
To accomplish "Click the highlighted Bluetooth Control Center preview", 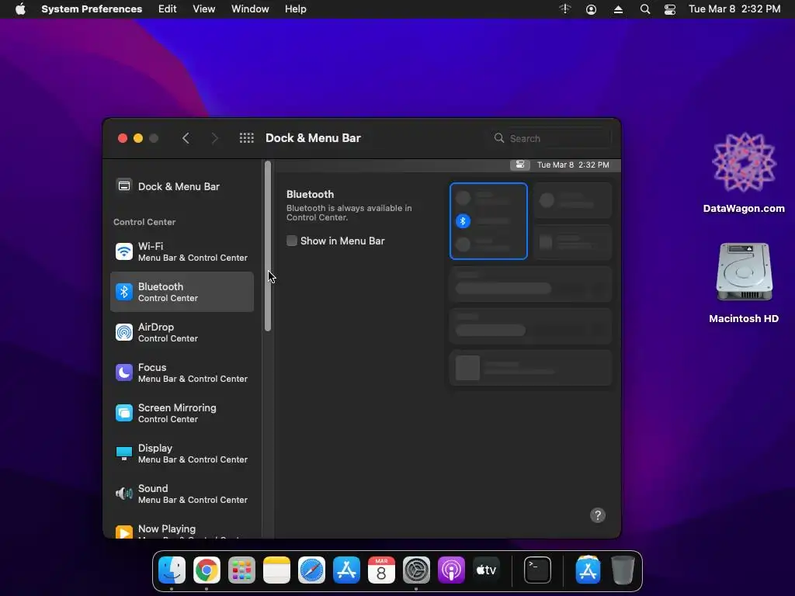I will (488, 221).
